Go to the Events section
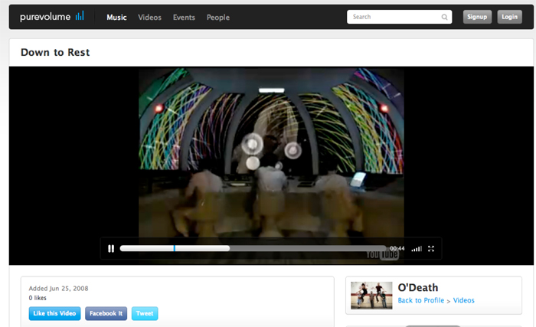 point(184,17)
